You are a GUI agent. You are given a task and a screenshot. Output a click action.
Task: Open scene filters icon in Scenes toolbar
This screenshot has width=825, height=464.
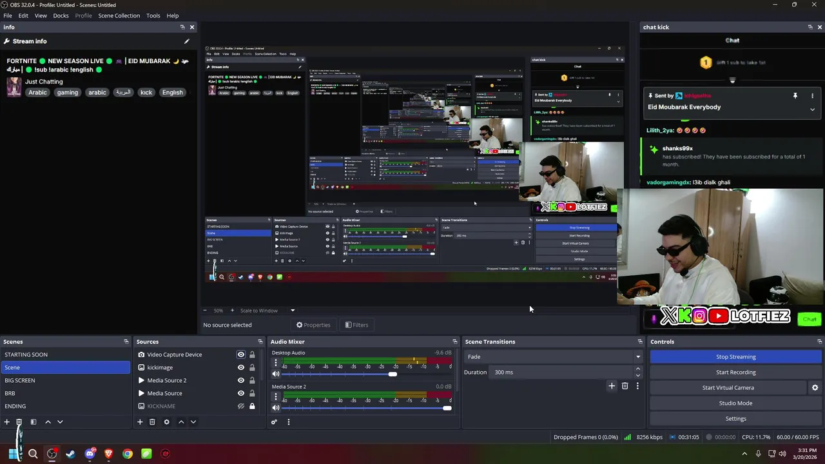(x=33, y=422)
